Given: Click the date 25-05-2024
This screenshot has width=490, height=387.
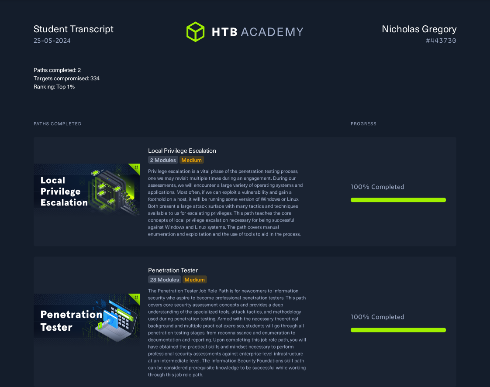Looking at the screenshot, I should (52, 41).
